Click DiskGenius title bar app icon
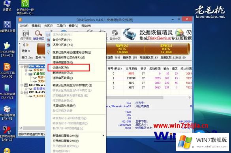The height and width of the screenshot is (153, 231). pos(20,20)
